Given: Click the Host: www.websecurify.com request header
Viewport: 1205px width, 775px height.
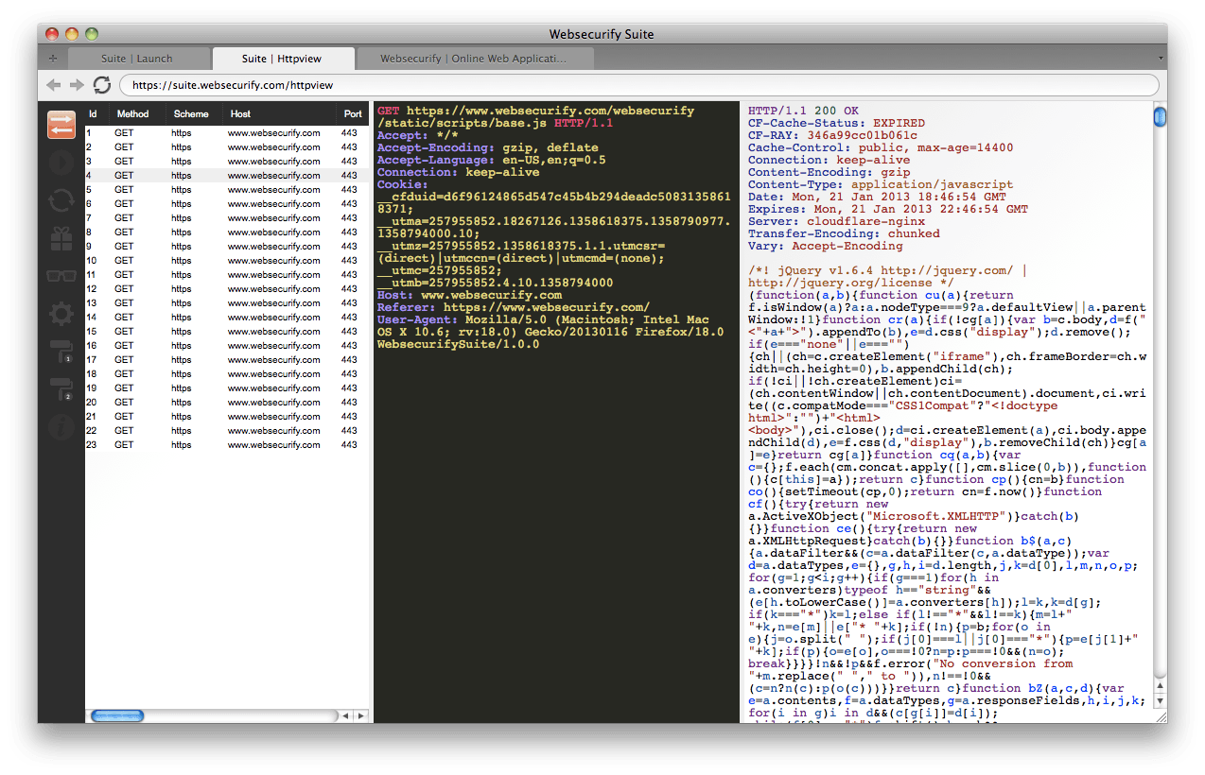Looking at the screenshot, I should 469,296.
